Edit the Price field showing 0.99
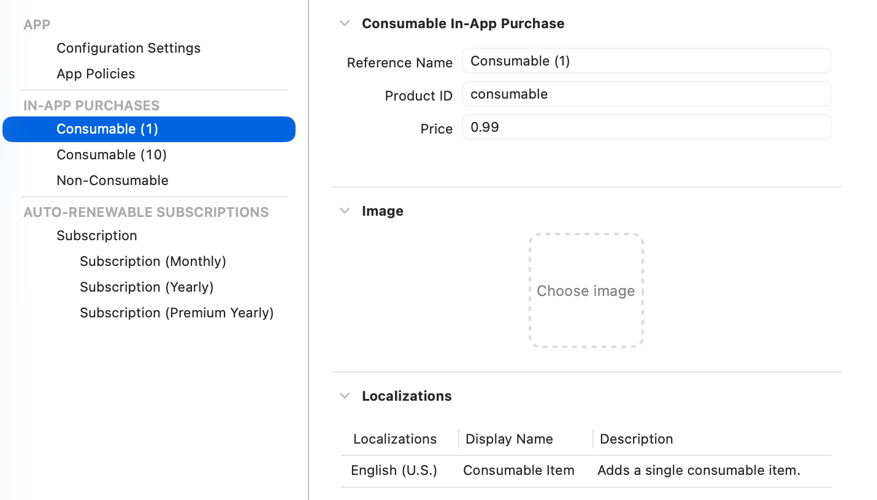 [646, 127]
